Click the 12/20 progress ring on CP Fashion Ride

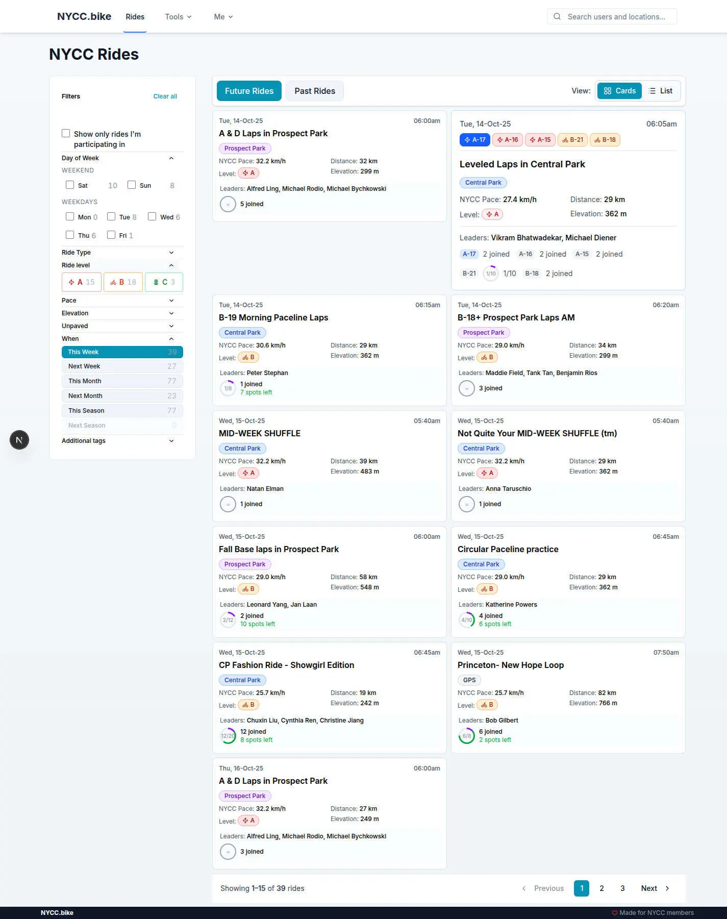pos(228,736)
